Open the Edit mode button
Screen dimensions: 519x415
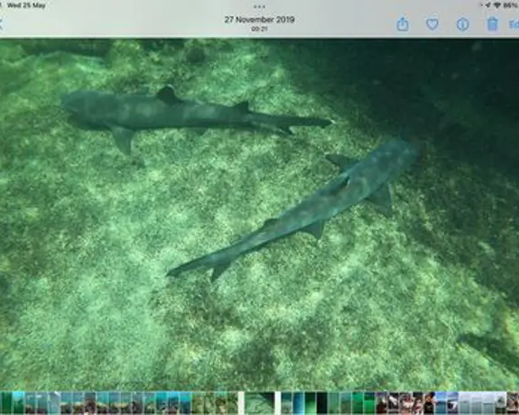514,24
